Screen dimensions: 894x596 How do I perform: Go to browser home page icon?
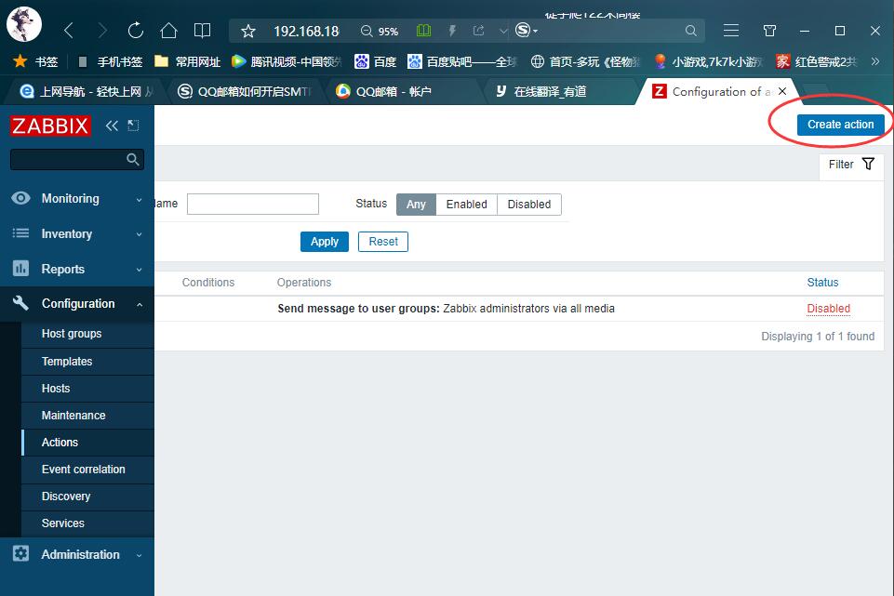click(x=168, y=30)
